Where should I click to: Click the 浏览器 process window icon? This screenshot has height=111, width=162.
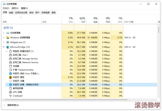pos(10,66)
